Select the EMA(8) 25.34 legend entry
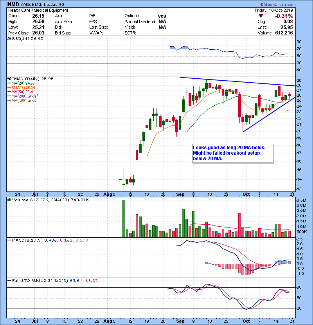 (22, 87)
